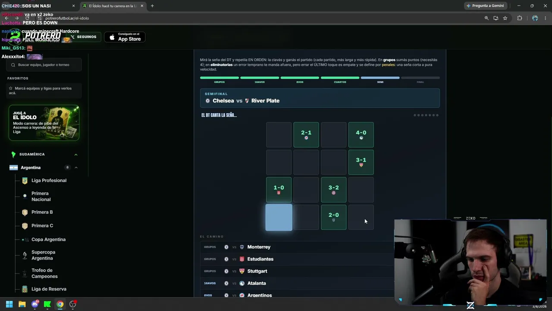
Task: Switch to the El Ídolo browser tab
Action: pos(113,6)
